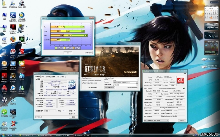
Task: Open the CPU-Z processor selection dropdown
Action: [50, 111]
